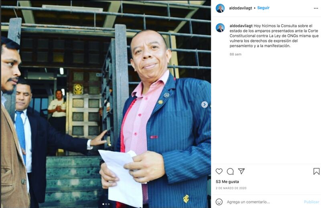
Task: Like the post with the heart icon
Action: [219, 171]
